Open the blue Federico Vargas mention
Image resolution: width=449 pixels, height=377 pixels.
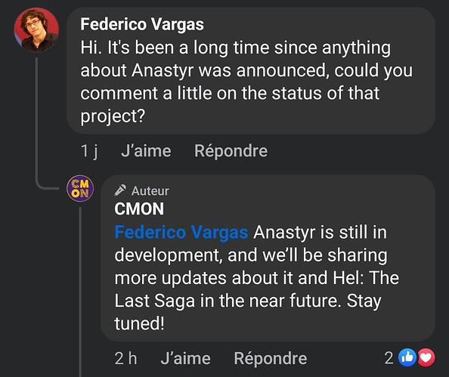tap(181, 232)
